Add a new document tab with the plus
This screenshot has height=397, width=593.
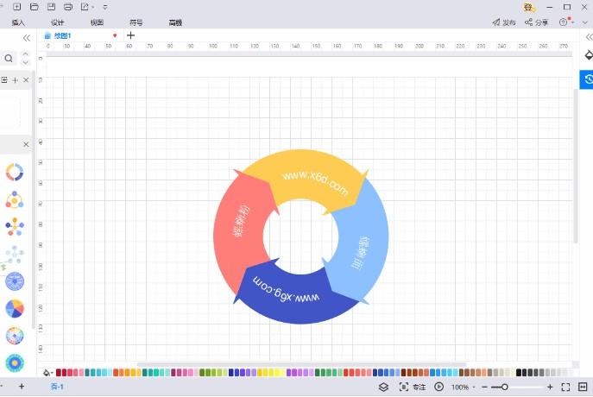pos(130,36)
